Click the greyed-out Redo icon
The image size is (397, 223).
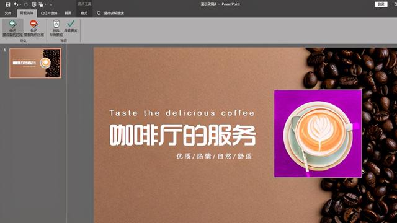pyautogui.click(x=25, y=4)
